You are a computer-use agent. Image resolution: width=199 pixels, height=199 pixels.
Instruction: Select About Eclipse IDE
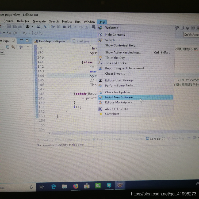135,109
